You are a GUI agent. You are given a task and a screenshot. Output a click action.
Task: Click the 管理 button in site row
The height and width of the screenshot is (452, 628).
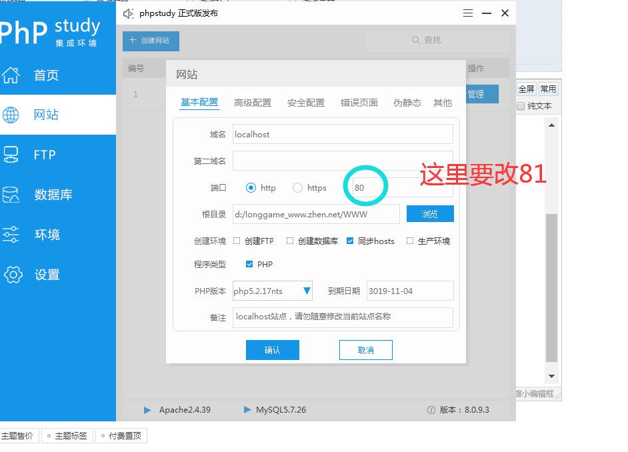coord(482,94)
